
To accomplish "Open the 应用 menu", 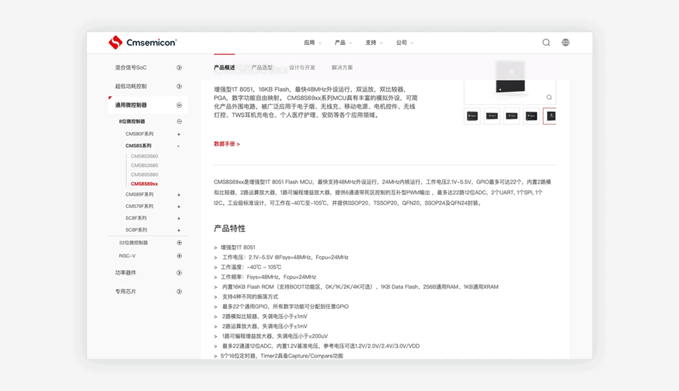I will click(312, 43).
